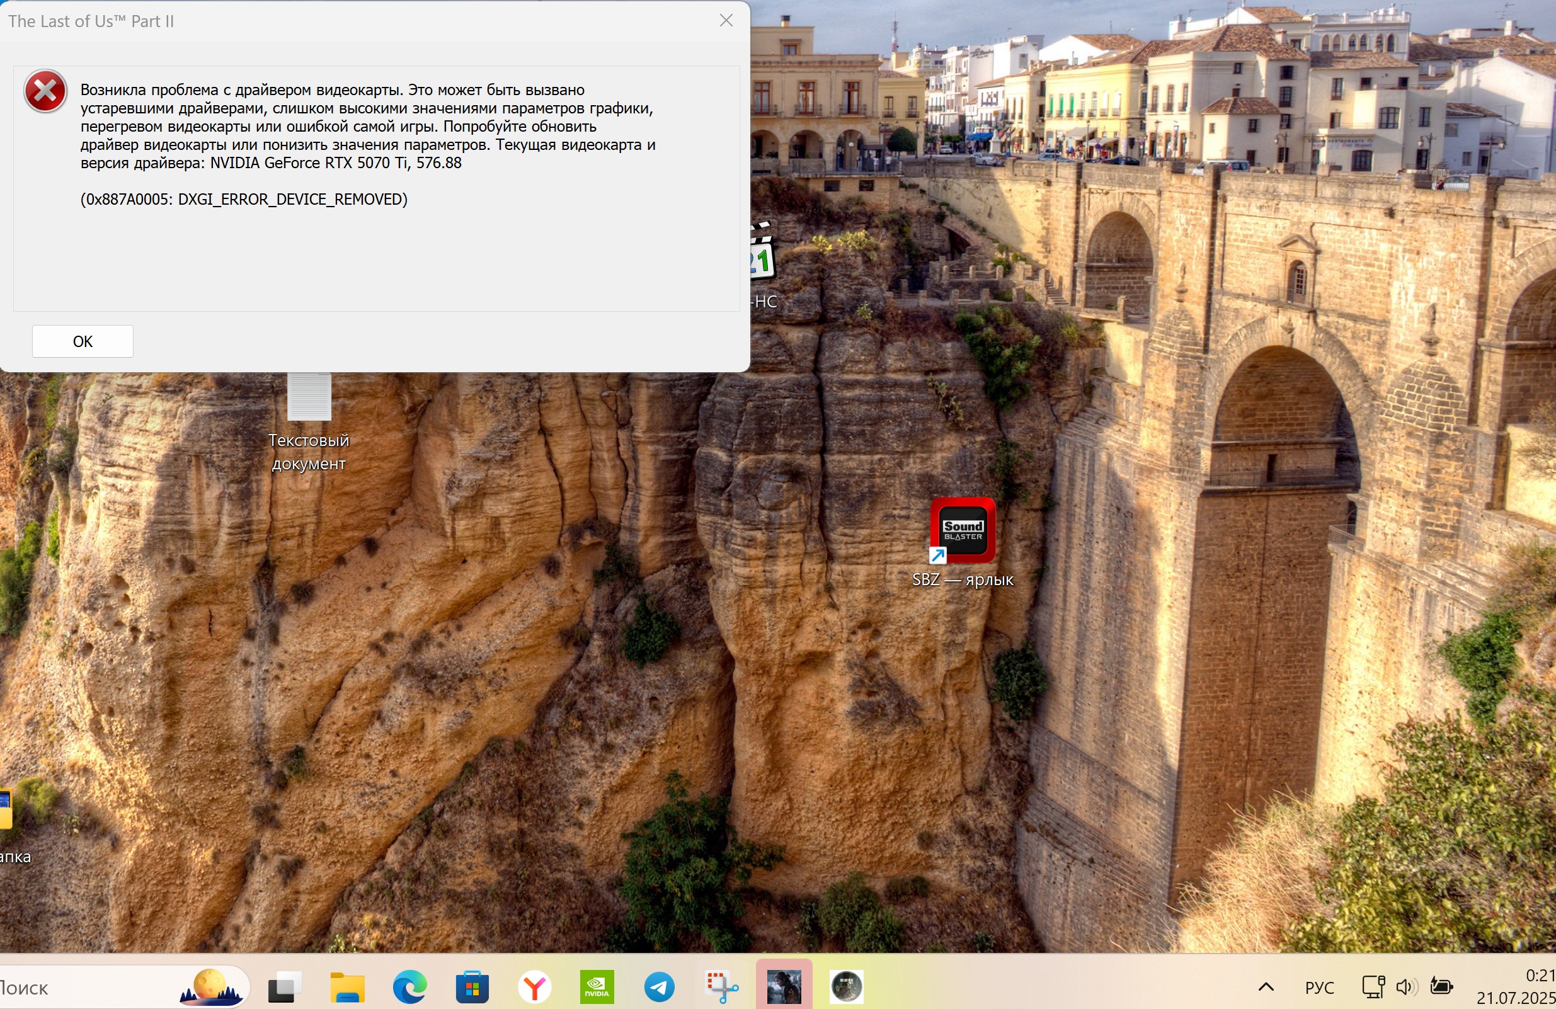
Task: Open the NVIDIA app from the taskbar
Action: tap(597, 987)
